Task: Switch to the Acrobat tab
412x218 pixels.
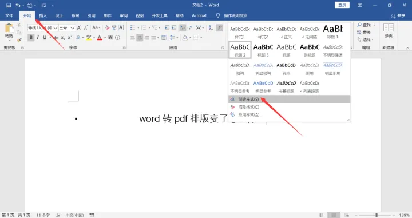Action: coord(199,15)
